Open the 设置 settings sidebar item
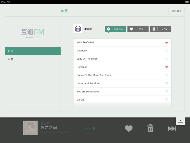 (33, 59)
